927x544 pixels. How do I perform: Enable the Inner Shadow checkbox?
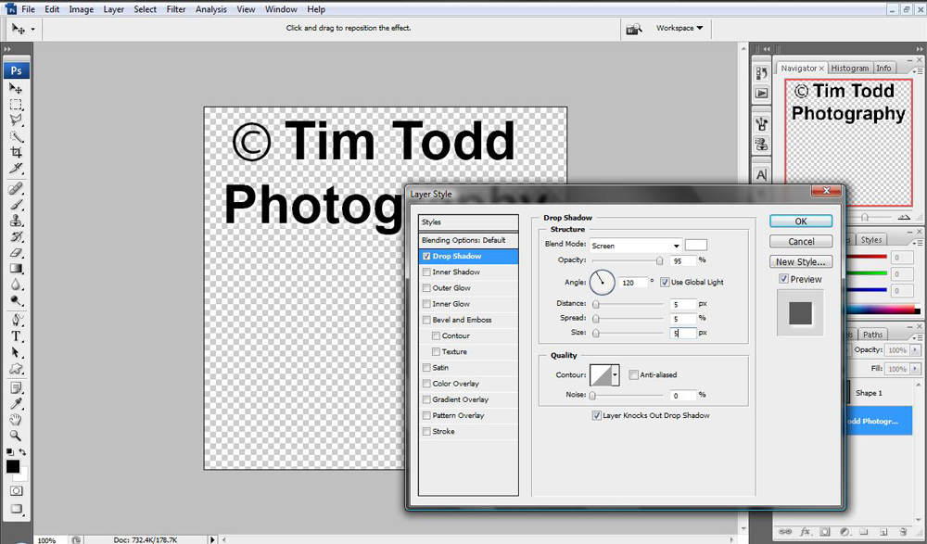(x=426, y=272)
